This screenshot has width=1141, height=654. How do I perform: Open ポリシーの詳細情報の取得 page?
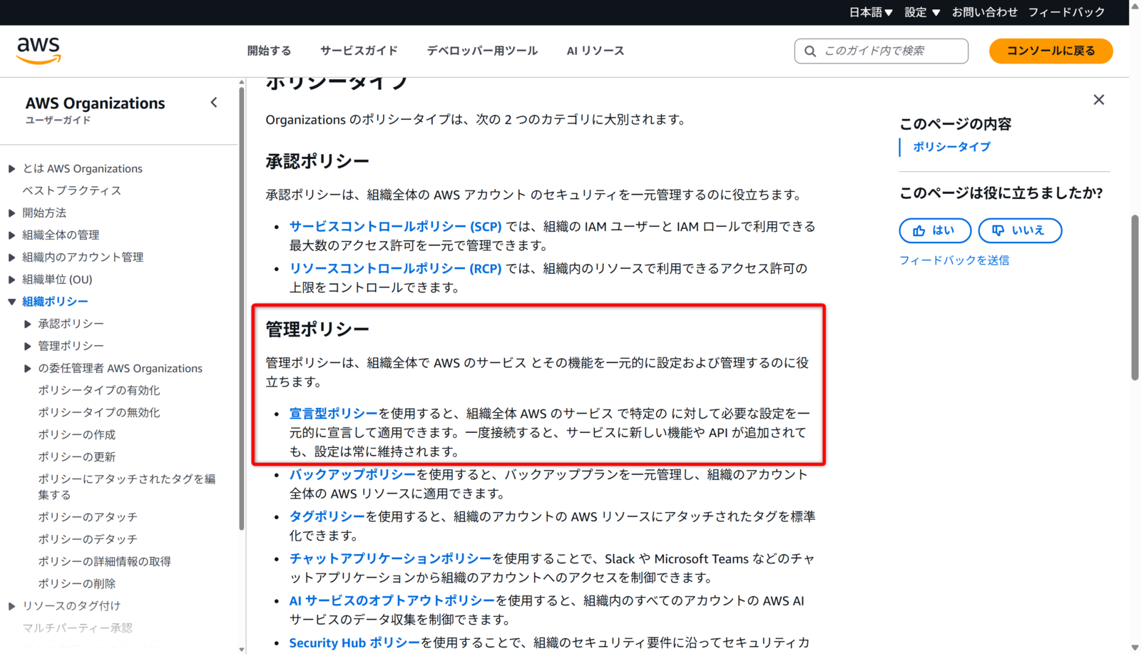104,561
